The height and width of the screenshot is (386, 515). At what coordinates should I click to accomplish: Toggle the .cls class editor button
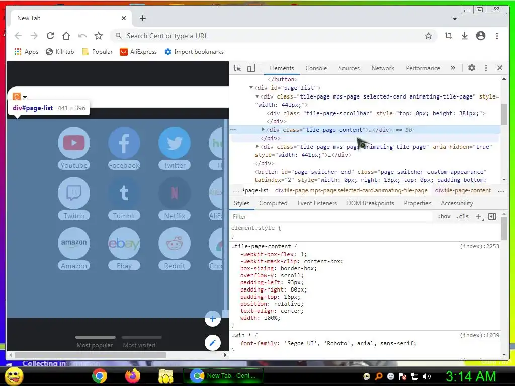pos(462,216)
